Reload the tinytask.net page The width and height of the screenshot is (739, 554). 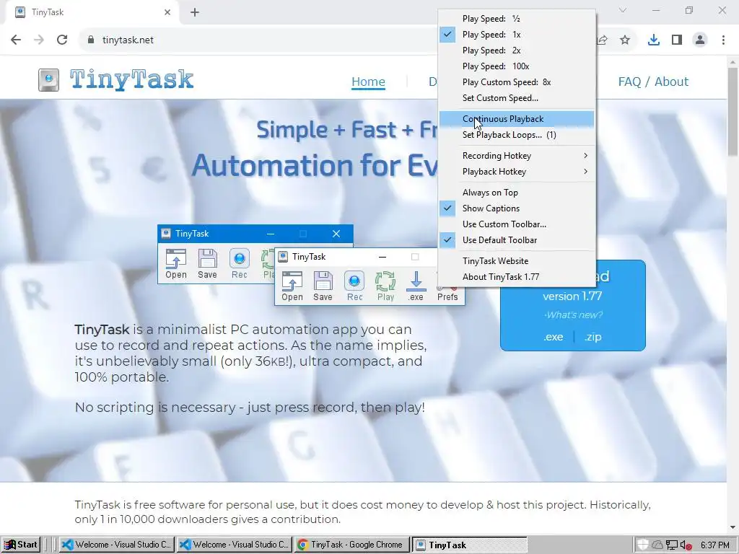(x=62, y=40)
